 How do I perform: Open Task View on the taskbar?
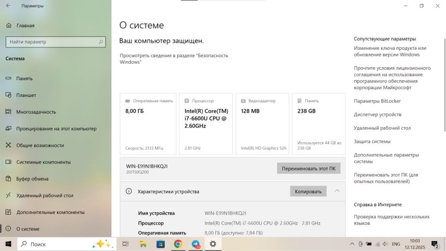125,244
